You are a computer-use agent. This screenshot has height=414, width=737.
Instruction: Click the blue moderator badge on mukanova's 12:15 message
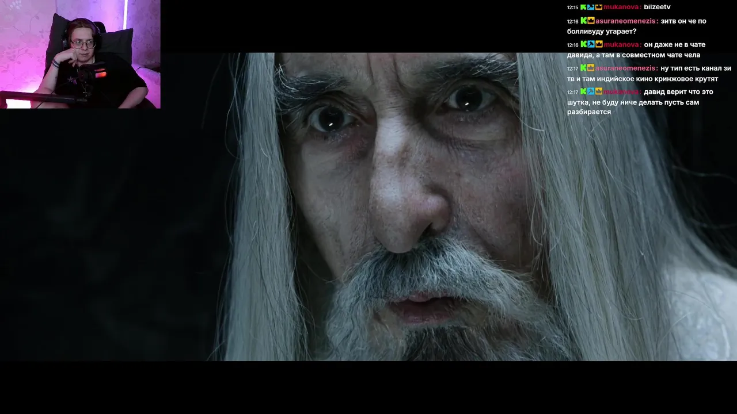tap(591, 7)
